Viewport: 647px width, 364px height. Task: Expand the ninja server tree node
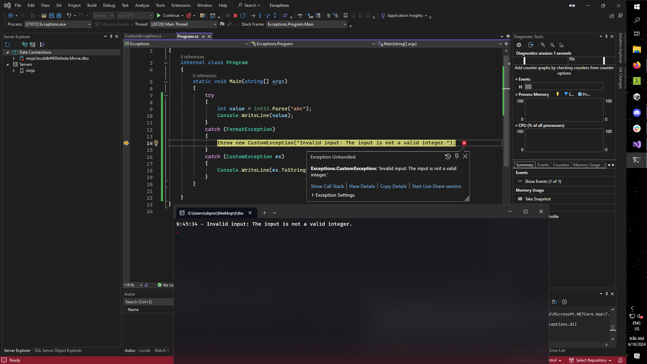pyautogui.click(x=14, y=71)
